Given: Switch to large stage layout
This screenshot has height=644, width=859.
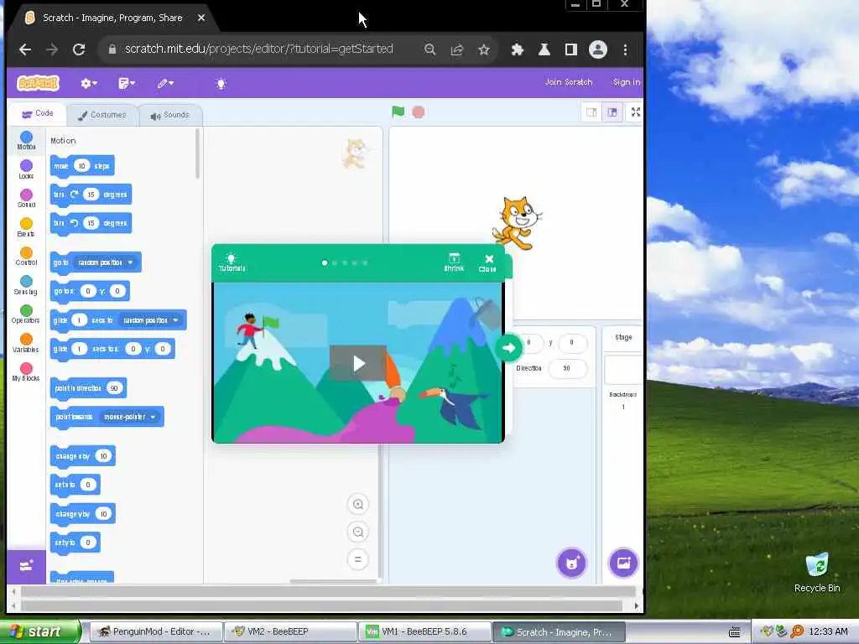Looking at the screenshot, I should click(x=612, y=112).
